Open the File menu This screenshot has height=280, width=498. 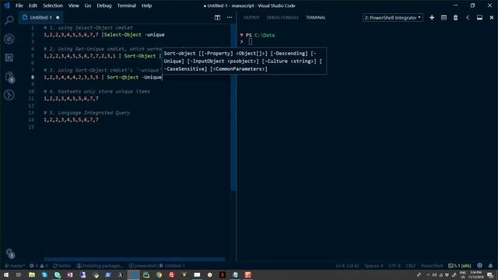pos(19,5)
